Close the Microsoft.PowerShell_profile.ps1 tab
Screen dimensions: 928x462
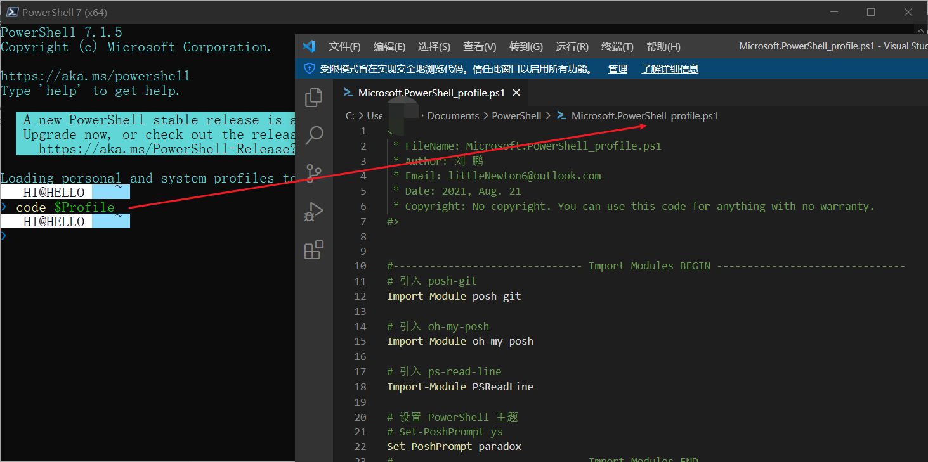[516, 93]
